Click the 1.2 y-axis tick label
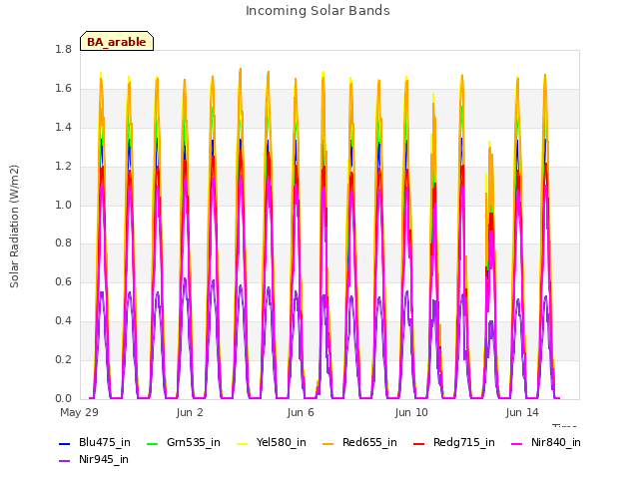Screen dimensions: 639x479 [x=63, y=167]
